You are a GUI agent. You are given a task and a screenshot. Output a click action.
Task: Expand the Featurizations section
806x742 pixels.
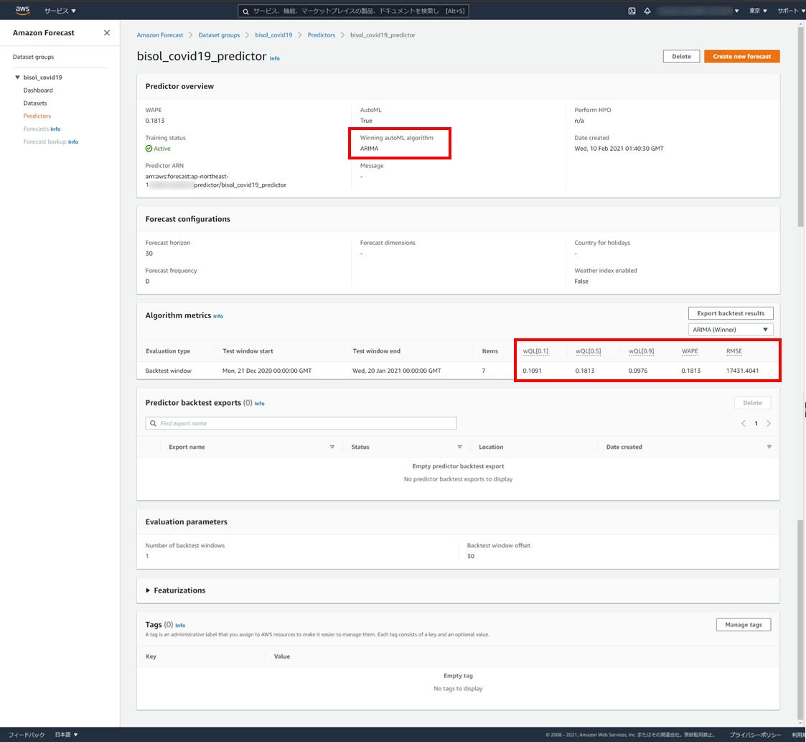148,590
